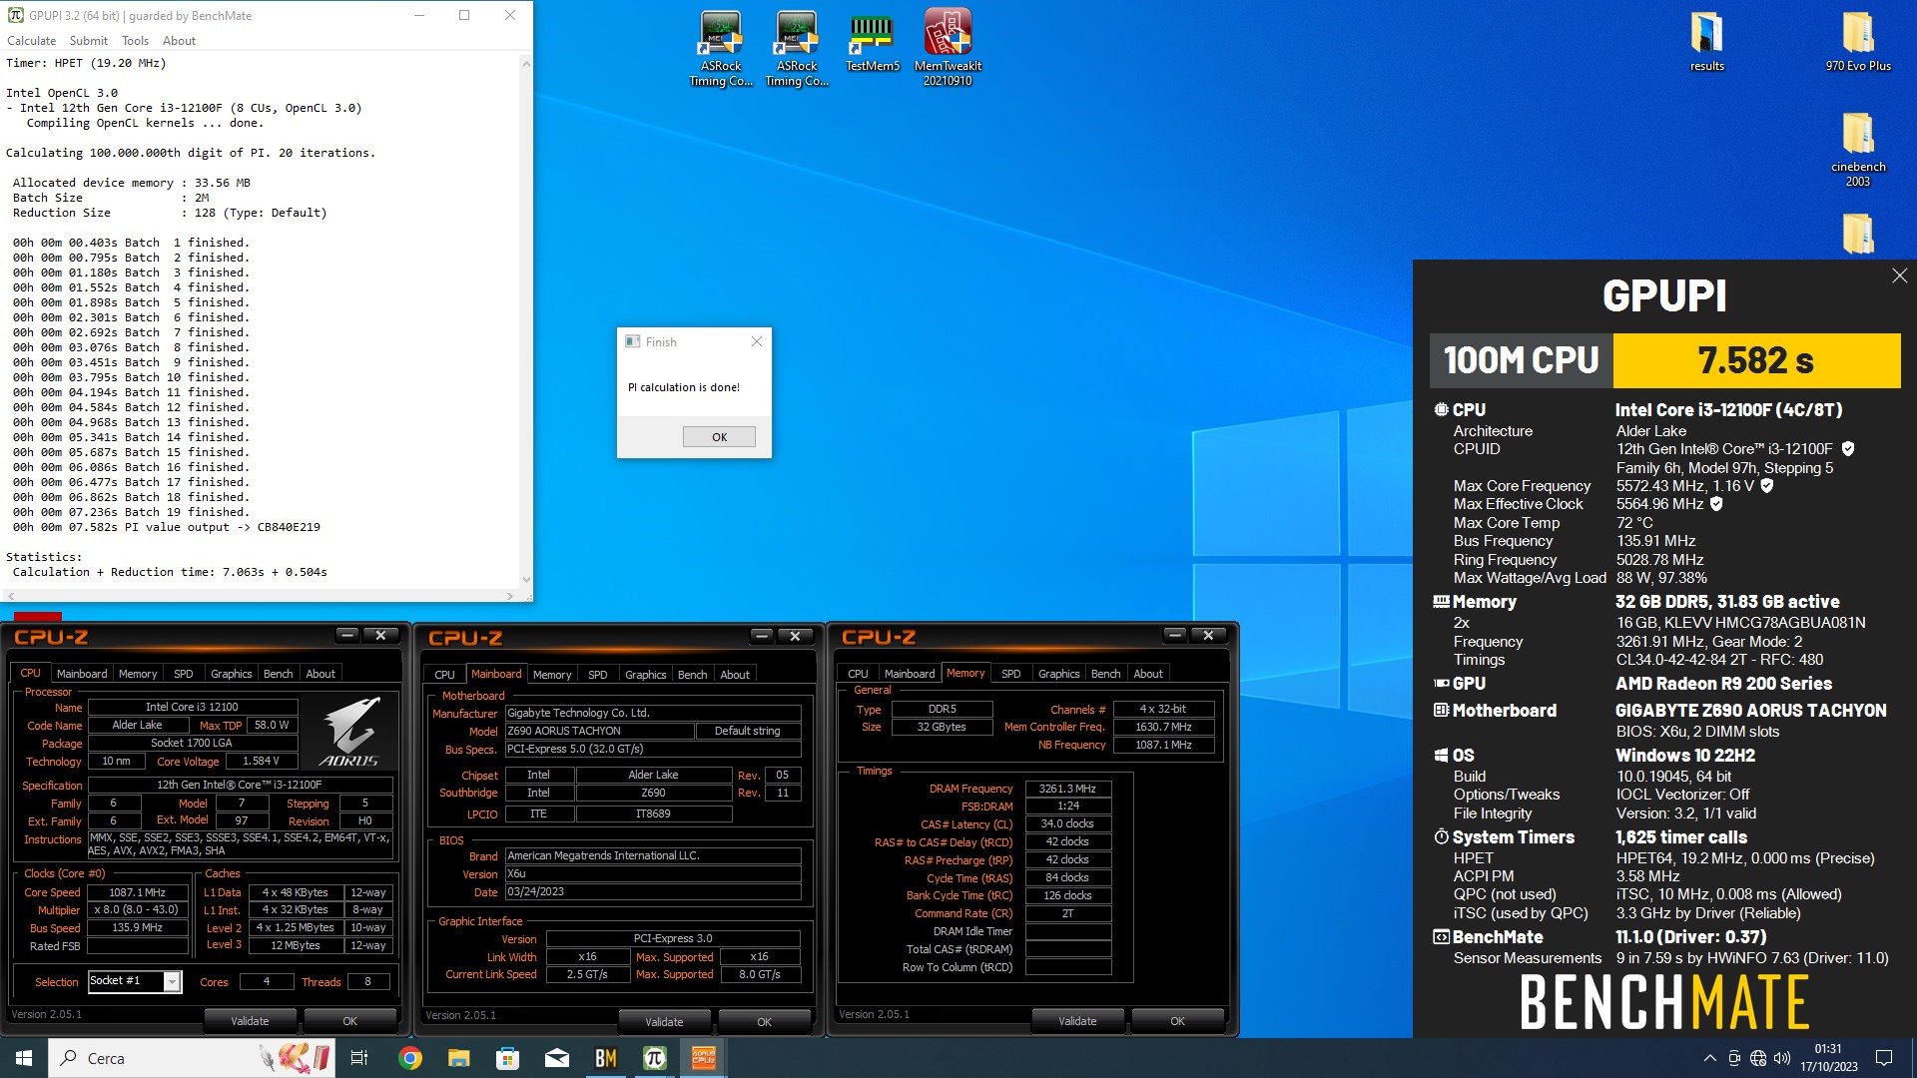Switch to GPUPI via its taskbar icon
Screen dimensions: 1917x1078
(x=654, y=1058)
